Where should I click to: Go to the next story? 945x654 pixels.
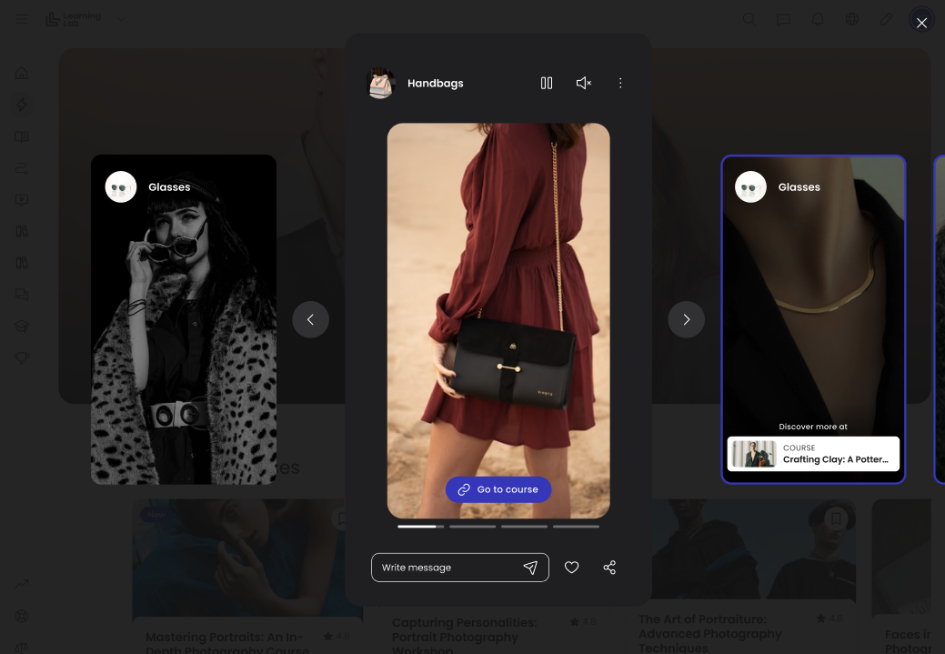(x=687, y=319)
